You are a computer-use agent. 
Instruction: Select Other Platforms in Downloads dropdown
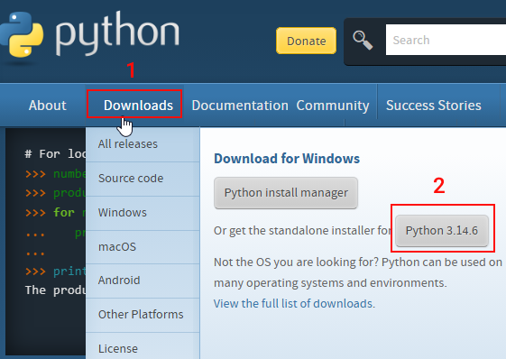[x=143, y=315]
